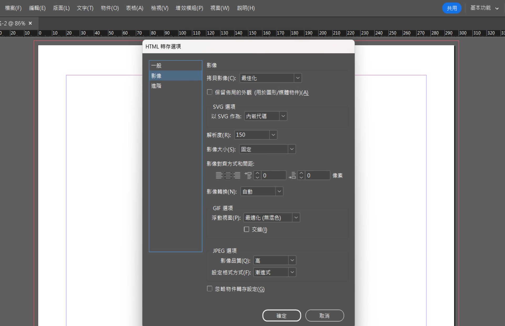Select the align center image icon
Viewport: 505px width, 326px height.
228,175
